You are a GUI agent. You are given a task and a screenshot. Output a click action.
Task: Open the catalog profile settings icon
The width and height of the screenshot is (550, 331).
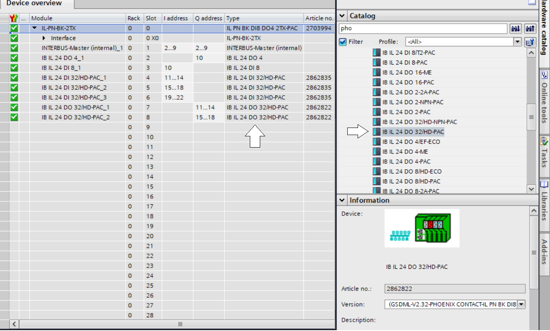[x=530, y=42]
